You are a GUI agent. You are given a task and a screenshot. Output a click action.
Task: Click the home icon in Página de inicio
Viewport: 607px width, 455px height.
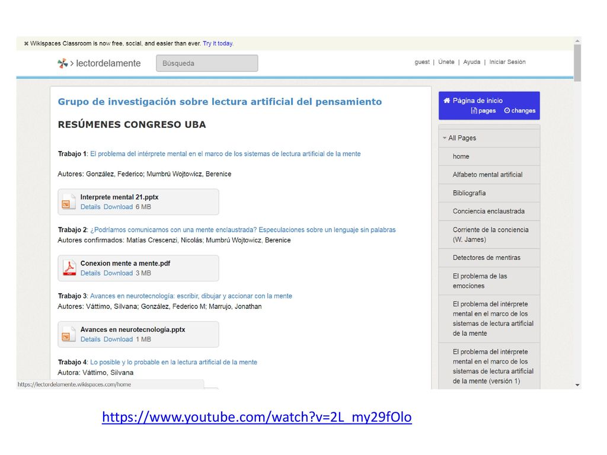coord(447,101)
